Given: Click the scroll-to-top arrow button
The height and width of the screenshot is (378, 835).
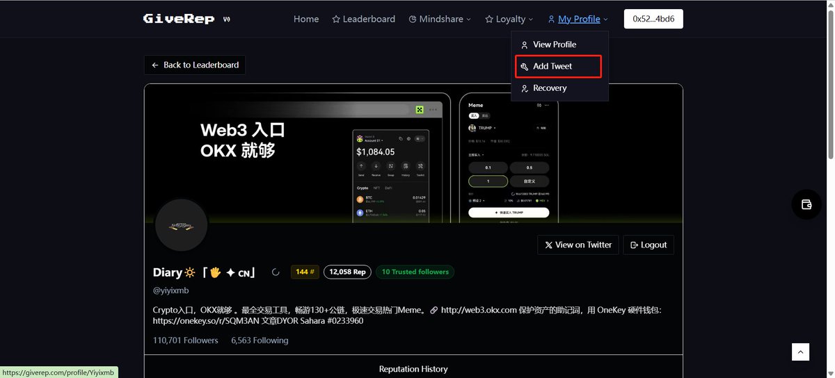Looking at the screenshot, I should click(801, 352).
